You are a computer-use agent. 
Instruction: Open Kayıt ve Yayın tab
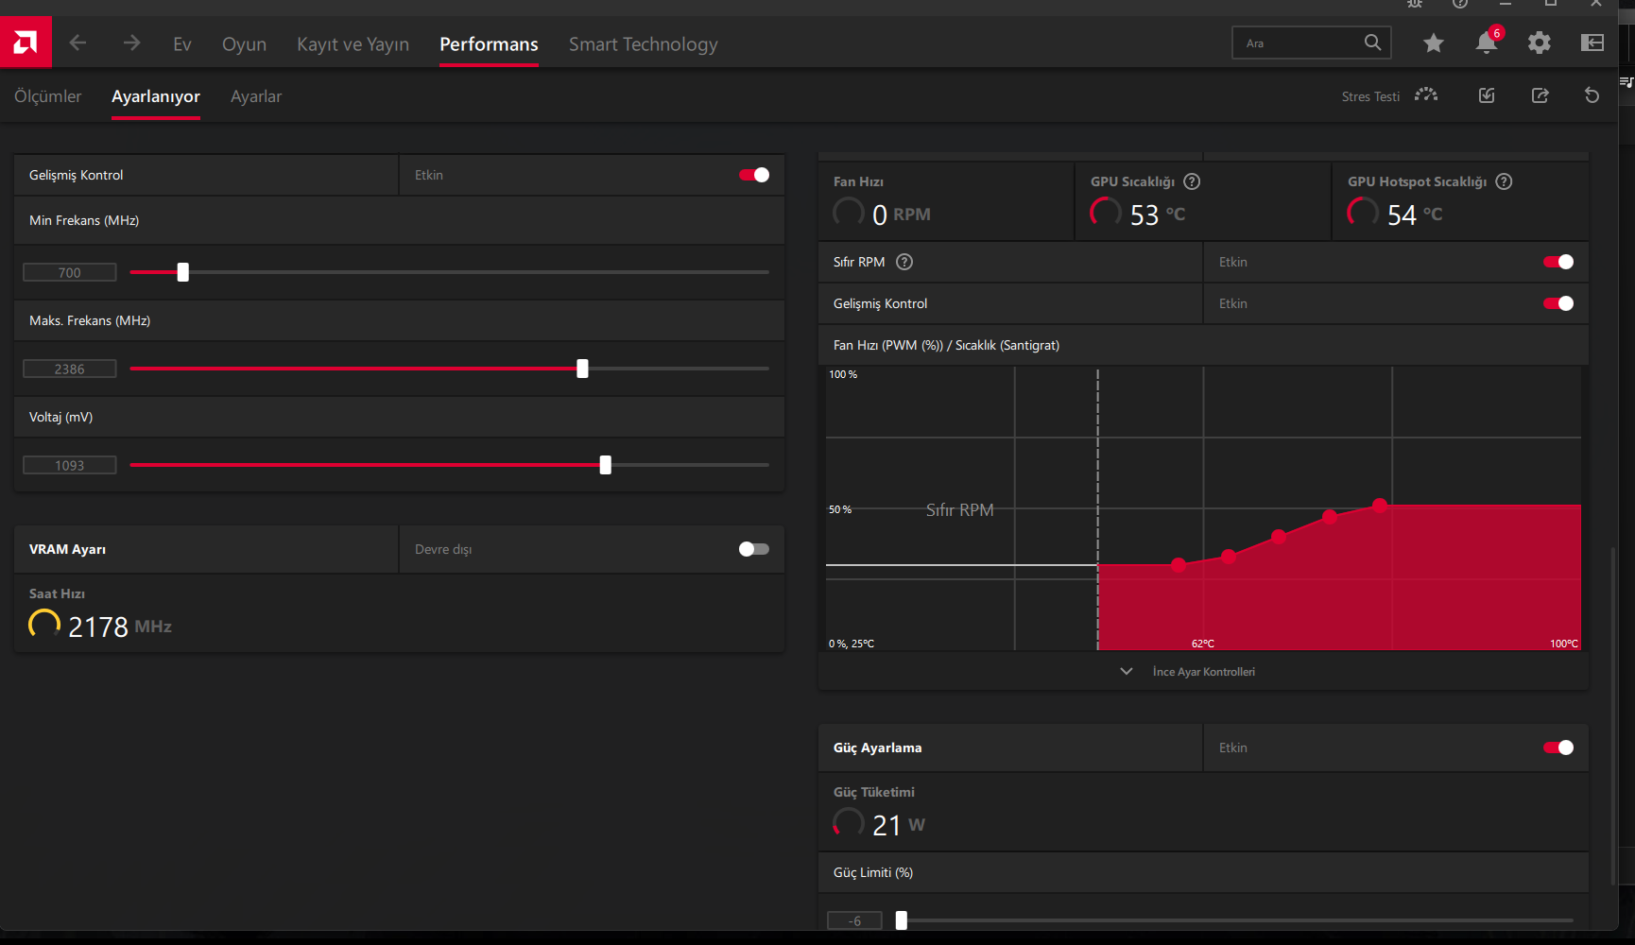[353, 44]
